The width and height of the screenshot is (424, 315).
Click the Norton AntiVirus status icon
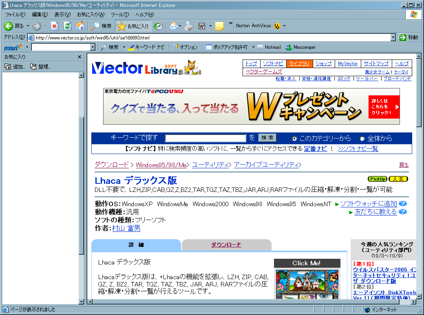coord(277,26)
